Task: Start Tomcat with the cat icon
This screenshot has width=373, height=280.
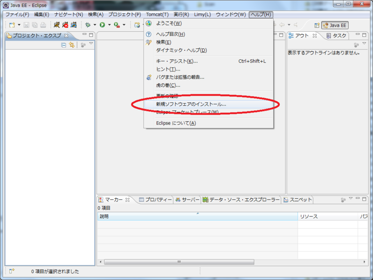Action: pos(56,25)
